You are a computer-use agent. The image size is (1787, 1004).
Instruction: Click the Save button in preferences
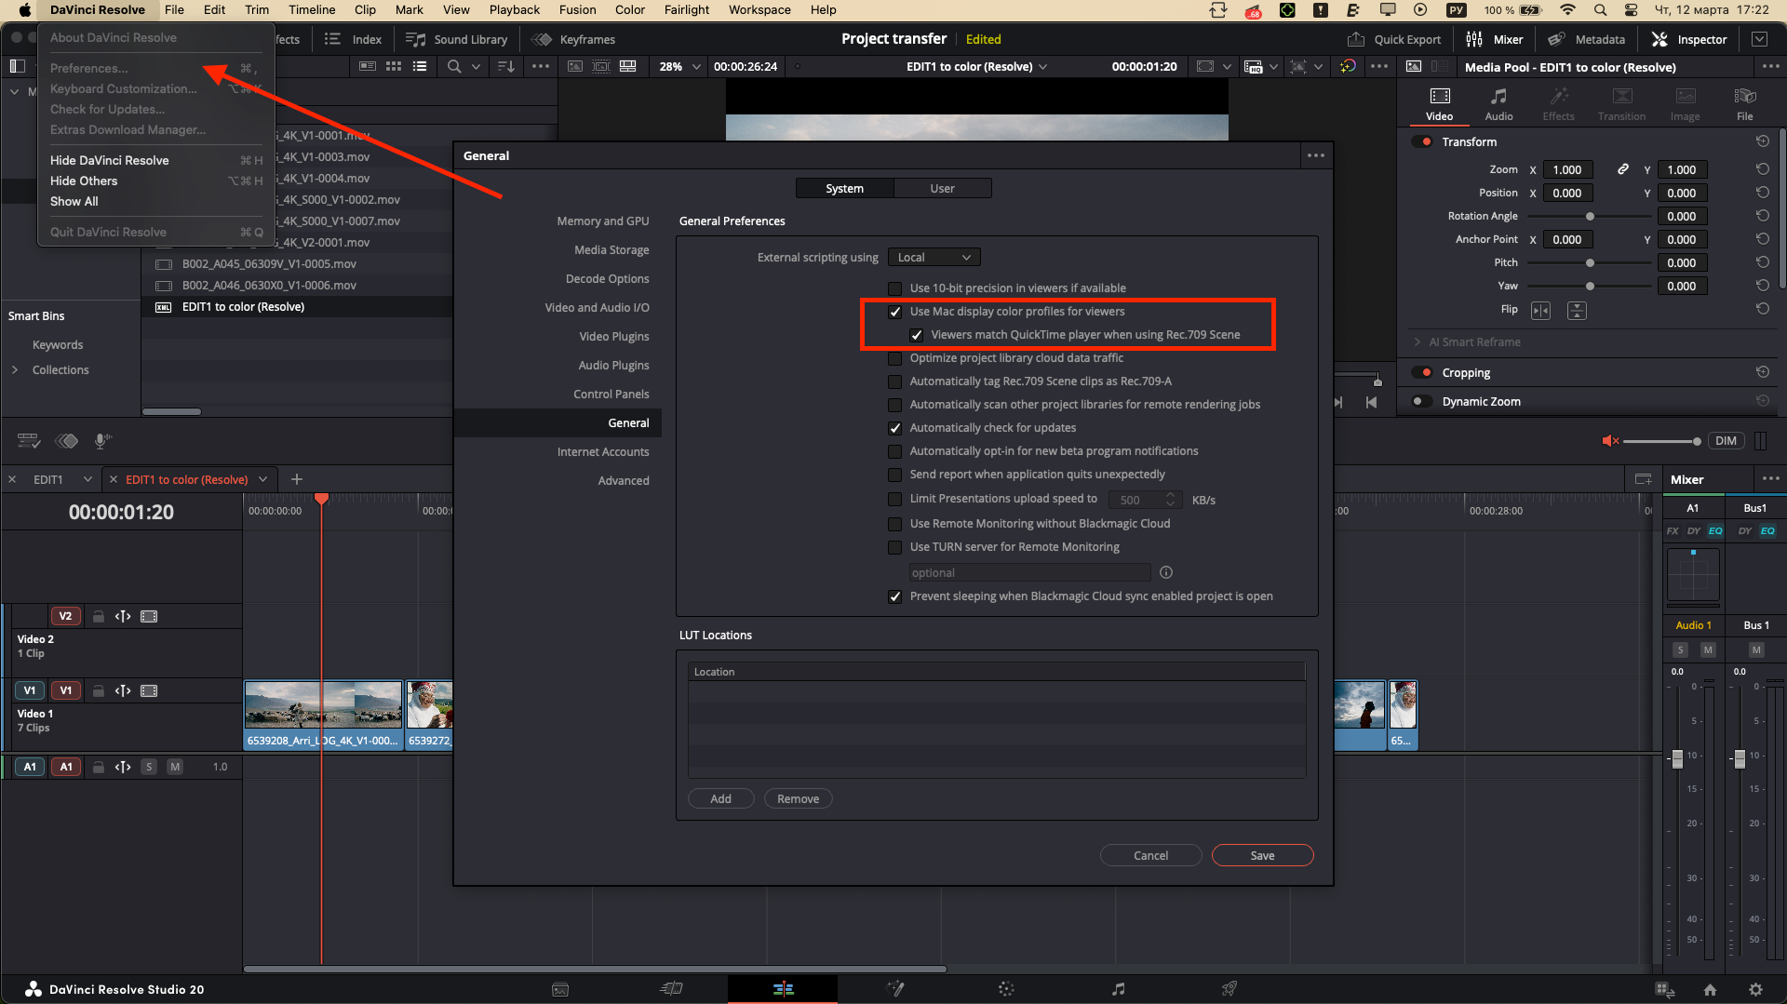pos(1262,855)
